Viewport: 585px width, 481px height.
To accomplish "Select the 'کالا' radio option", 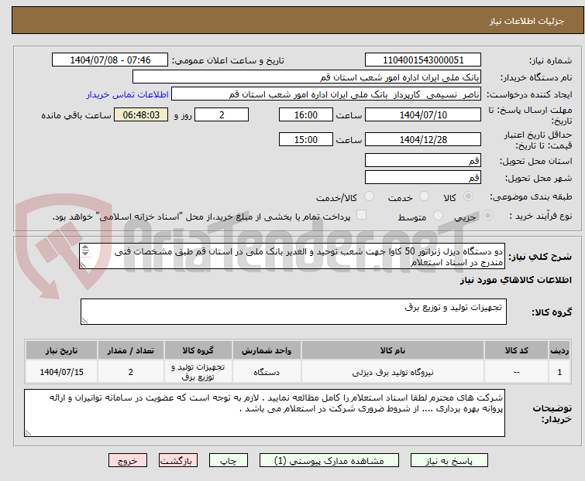I will 468,196.
